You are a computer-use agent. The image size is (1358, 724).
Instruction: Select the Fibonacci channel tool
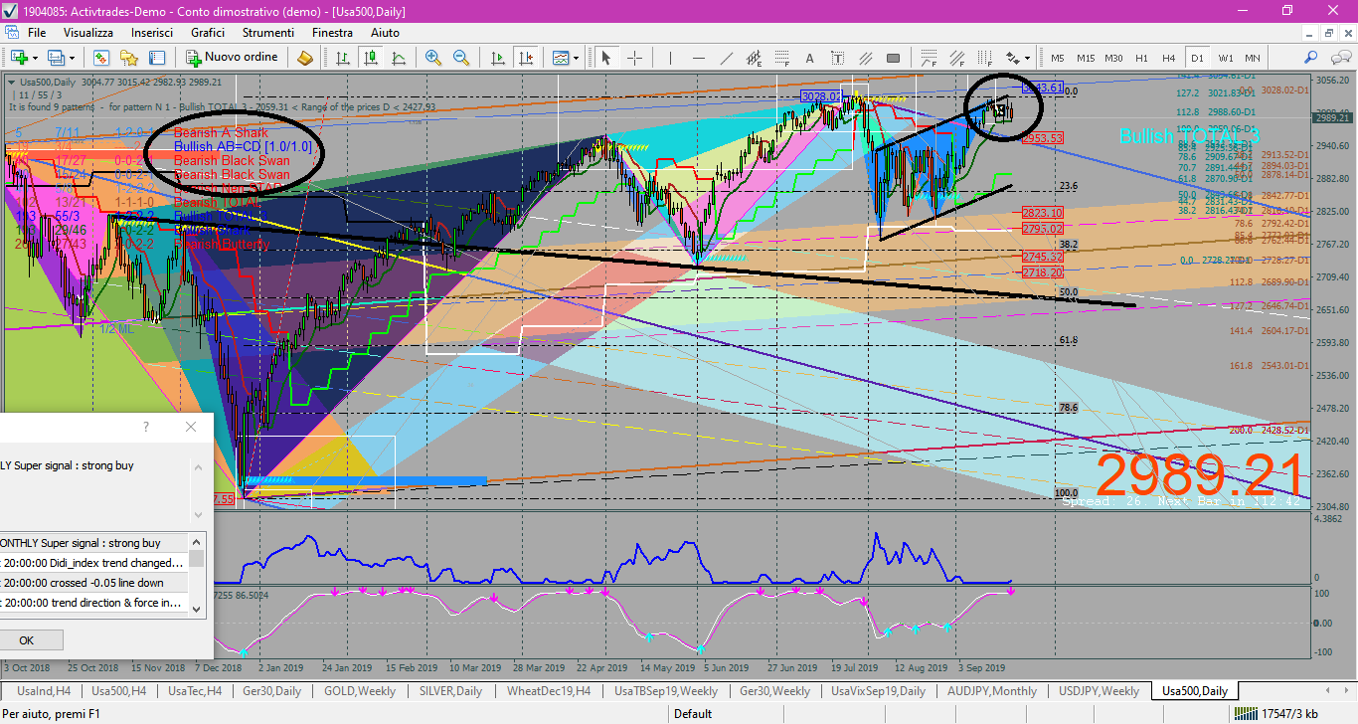tap(956, 58)
